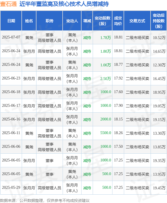Click the holdings value 14.65万
167x203 pixels.
[159, 51]
